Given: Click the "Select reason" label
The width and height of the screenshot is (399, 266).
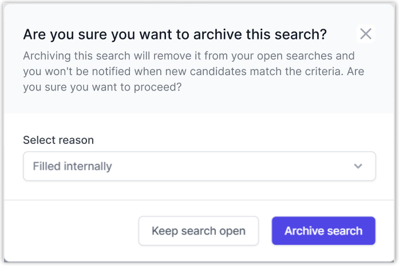Looking at the screenshot, I should tap(58, 140).
